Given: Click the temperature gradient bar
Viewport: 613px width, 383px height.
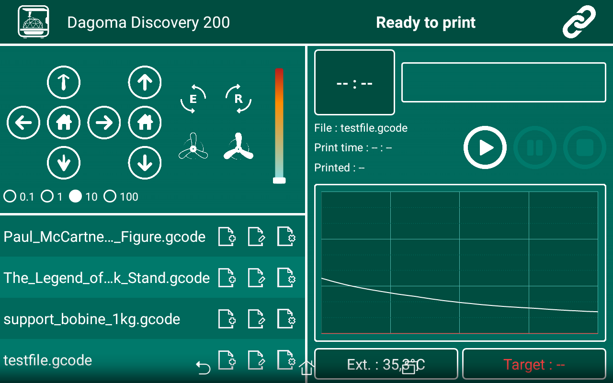Looking at the screenshot, I should (279, 123).
